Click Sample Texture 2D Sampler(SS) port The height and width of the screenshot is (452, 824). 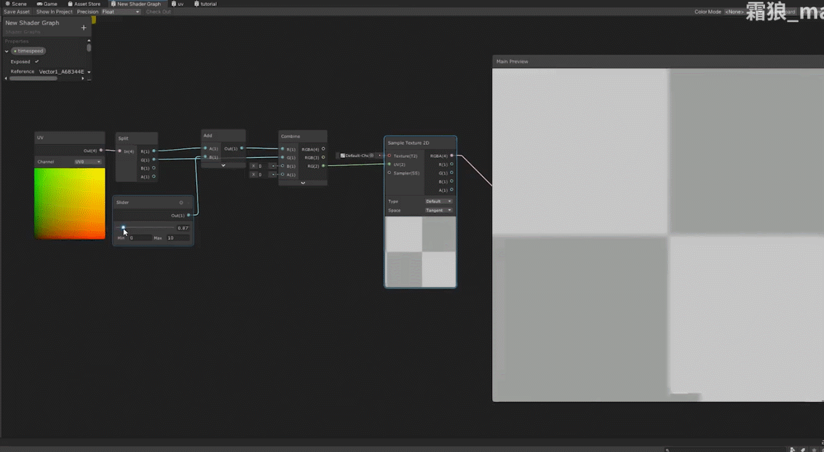point(389,173)
